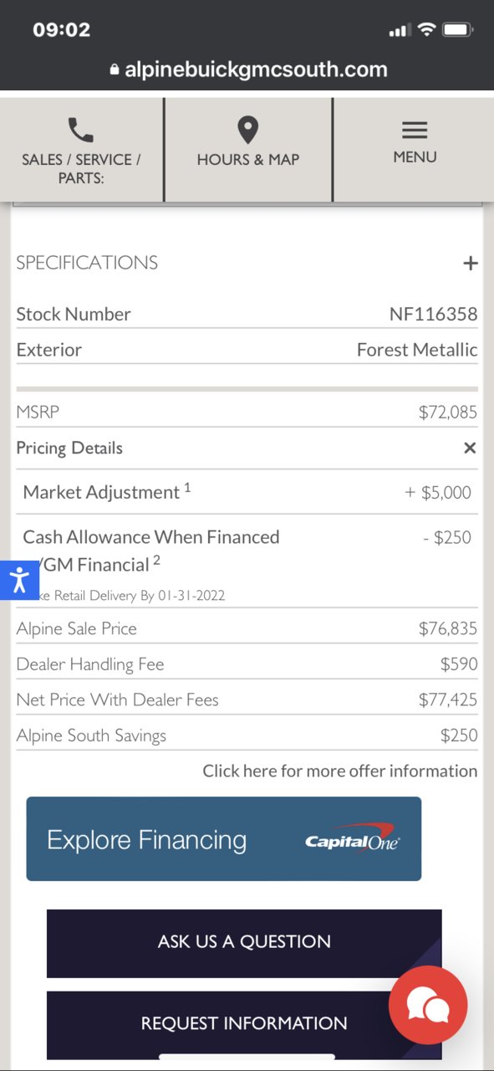The width and height of the screenshot is (494, 1071).
Task: Follow the Click here for more offer information link
Action: coord(340,771)
